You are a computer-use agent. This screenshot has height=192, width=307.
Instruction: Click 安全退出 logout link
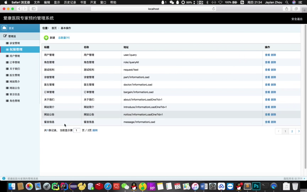[x=297, y=19]
